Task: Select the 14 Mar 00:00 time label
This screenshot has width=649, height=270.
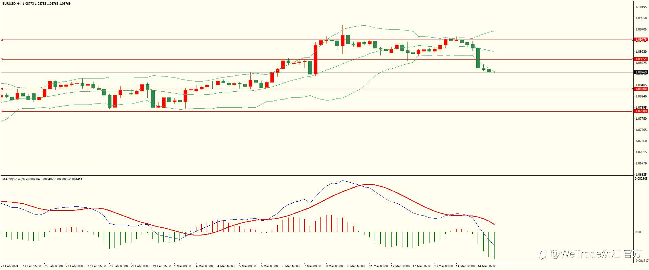Action: pyautogui.click(x=465, y=266)
